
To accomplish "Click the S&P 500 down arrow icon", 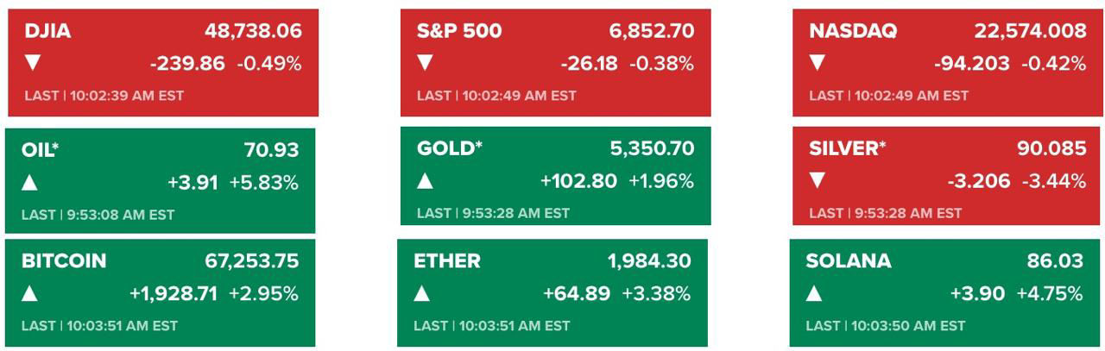I will tap(425, 63).
